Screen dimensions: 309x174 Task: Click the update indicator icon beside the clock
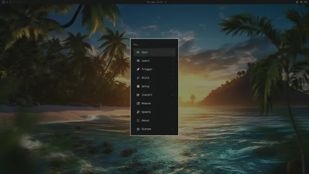point(166,2)
